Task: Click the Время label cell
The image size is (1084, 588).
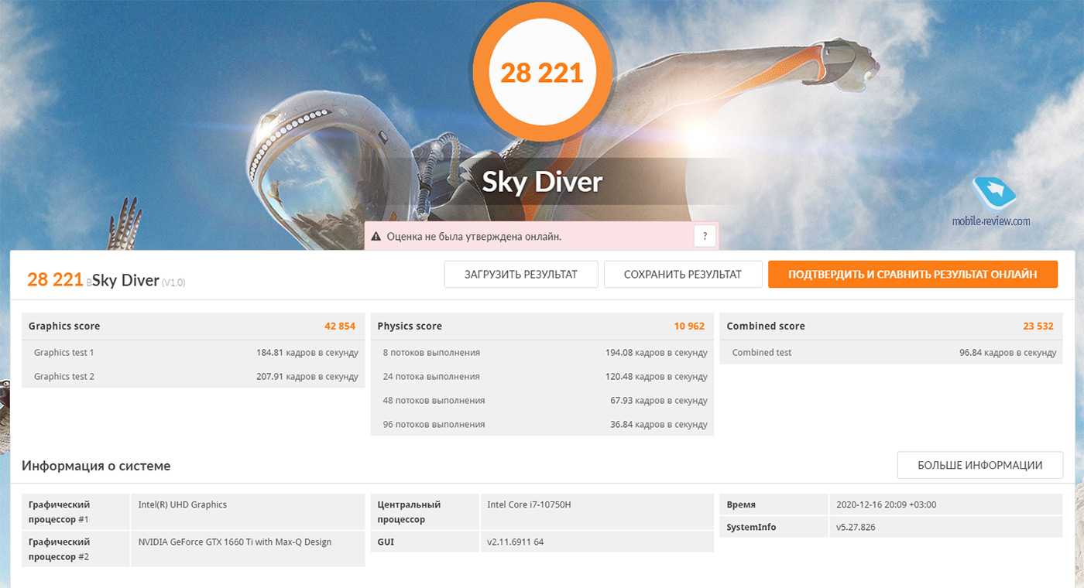Action: (774, 504)
